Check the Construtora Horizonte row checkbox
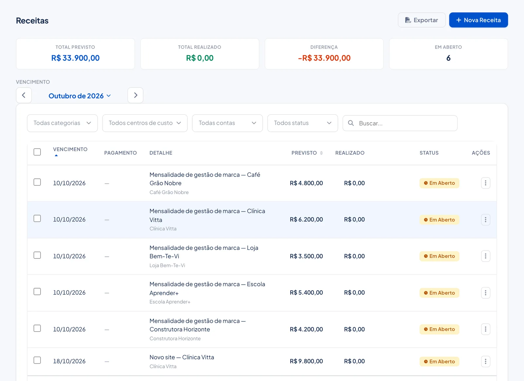This screenshot has width=524, height=381. click(37, 328)
